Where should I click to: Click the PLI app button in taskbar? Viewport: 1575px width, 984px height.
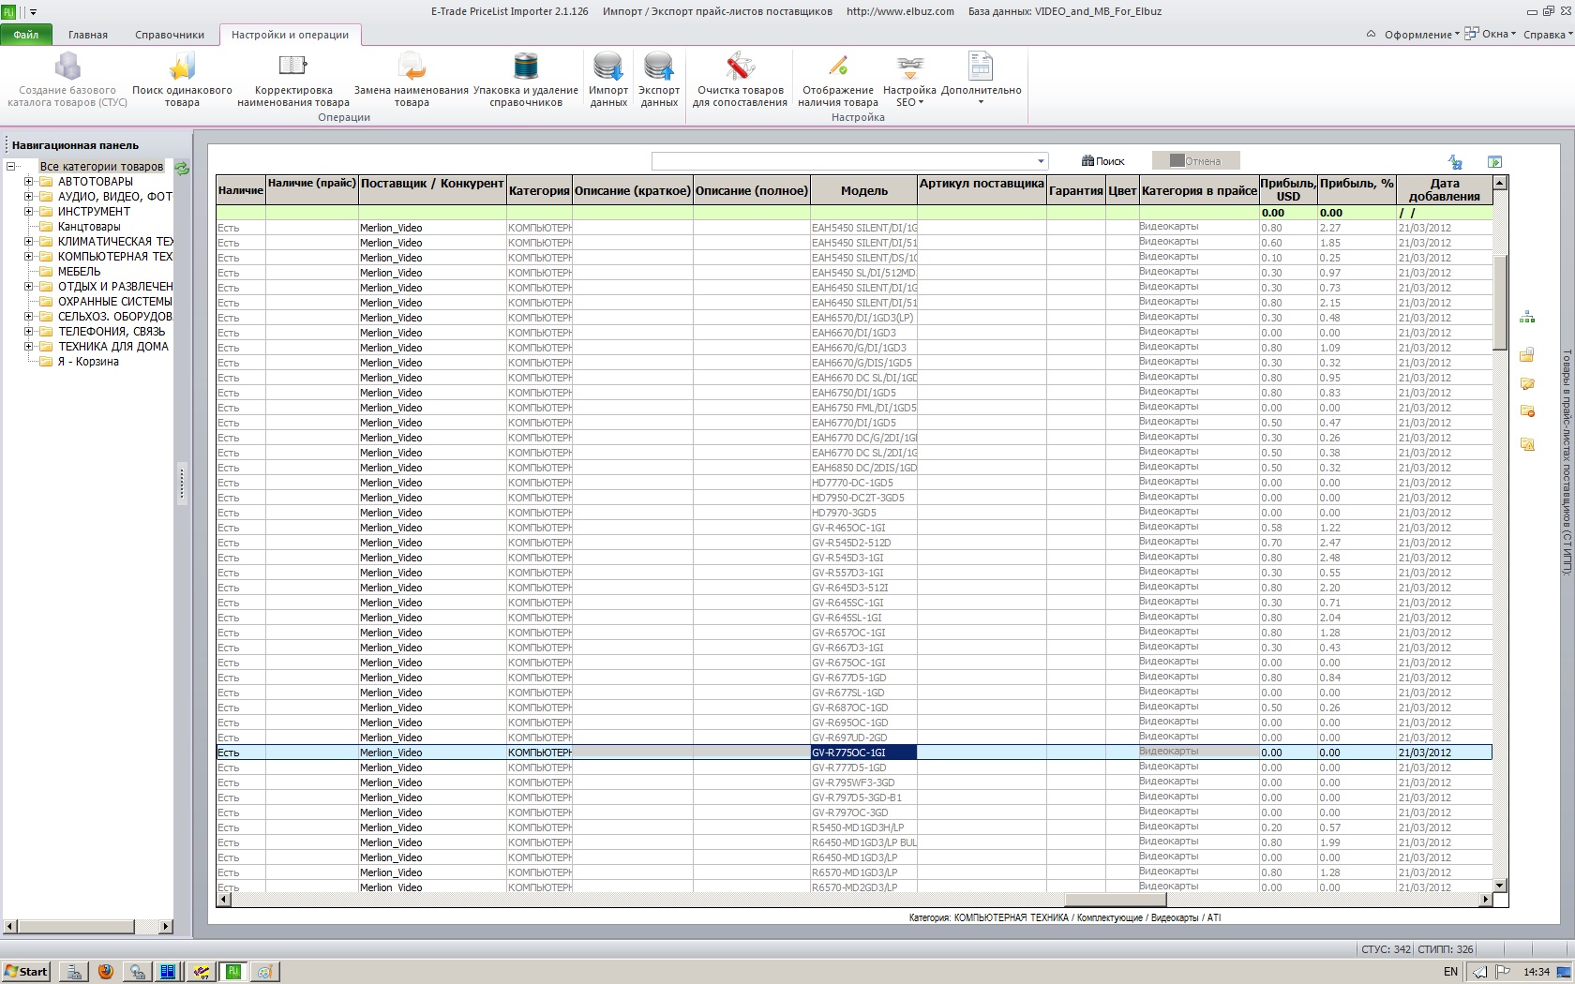232,972
